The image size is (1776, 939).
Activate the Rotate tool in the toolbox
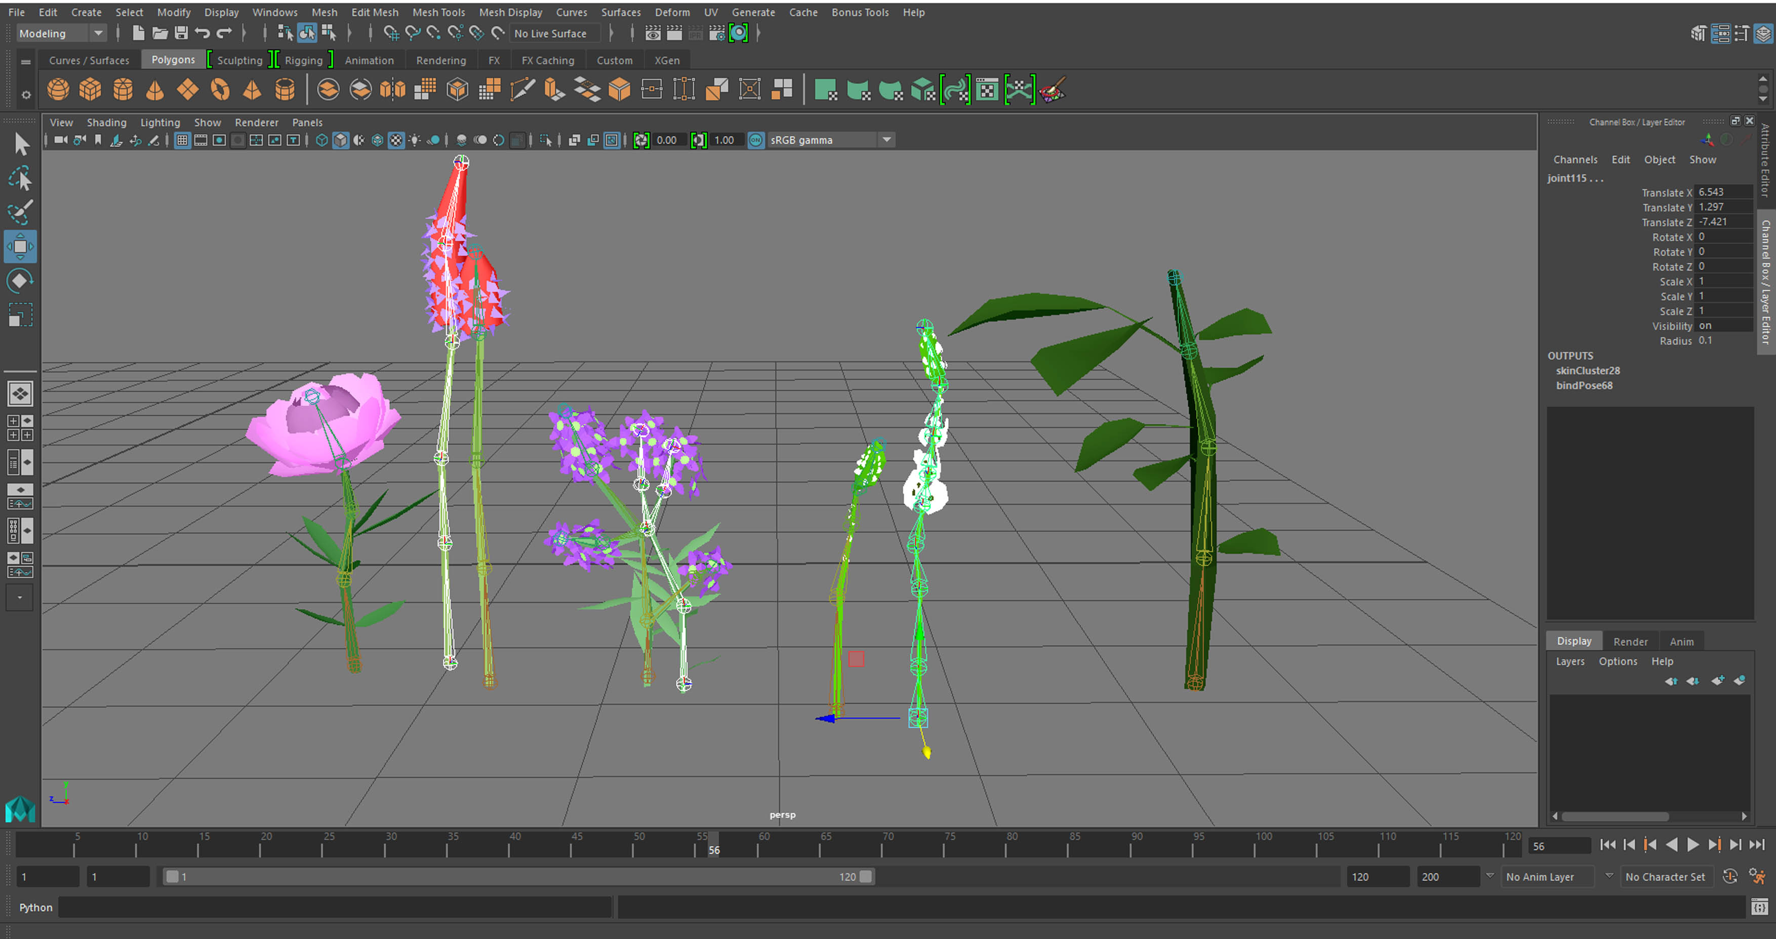20,280
